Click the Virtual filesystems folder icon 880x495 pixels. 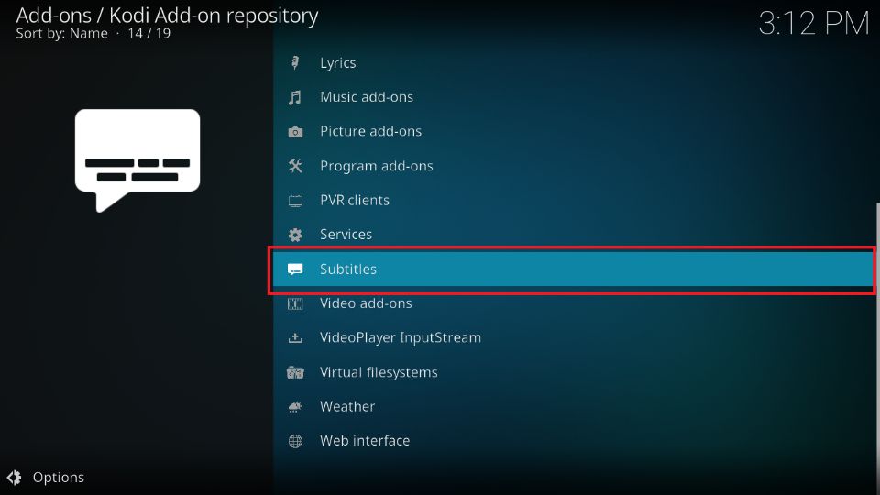pos(295,372)
